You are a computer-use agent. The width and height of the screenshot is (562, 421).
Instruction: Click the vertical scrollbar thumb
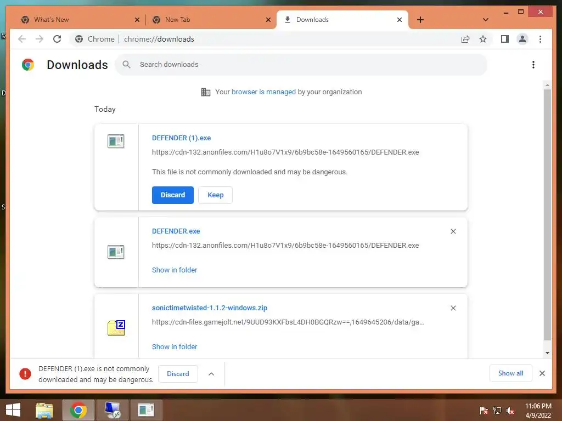(547, 215)
